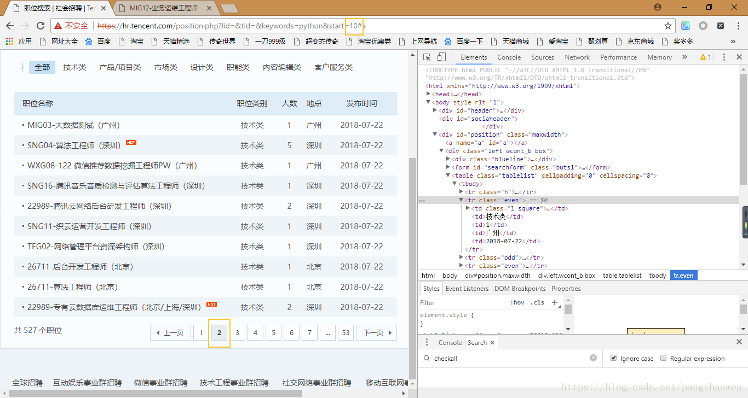
Task: Click the not secure warning icon
Action: pyautogui.click(x=58, y=26)
